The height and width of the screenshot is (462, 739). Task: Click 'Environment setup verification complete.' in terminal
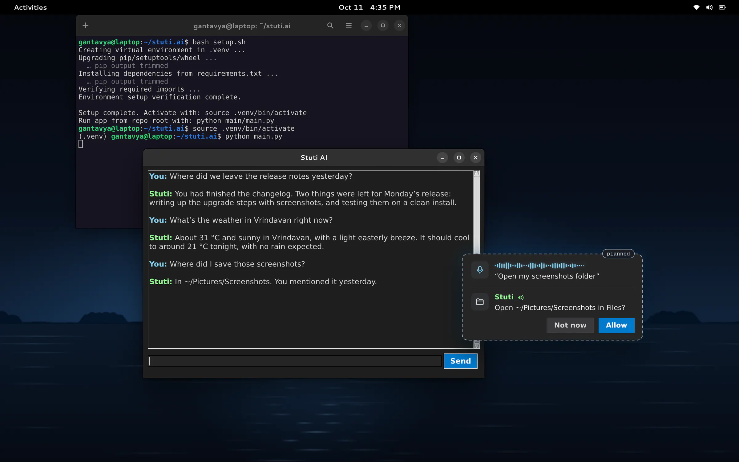point(160,97)
